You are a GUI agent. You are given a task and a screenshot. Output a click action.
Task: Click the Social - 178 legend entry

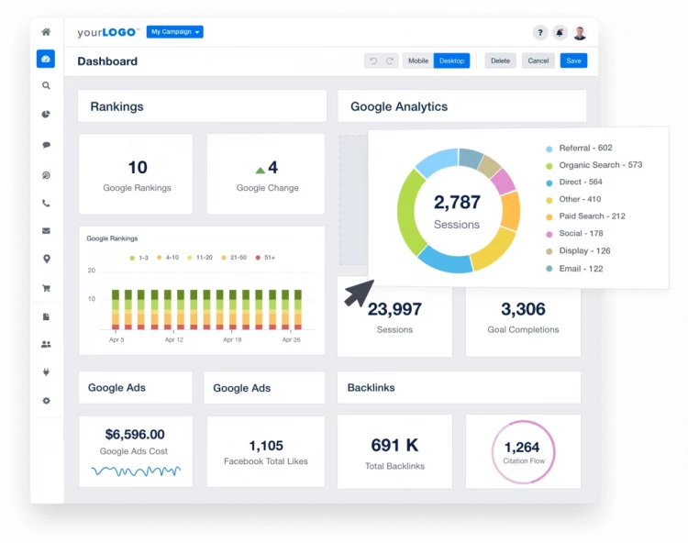pos(574,234)
